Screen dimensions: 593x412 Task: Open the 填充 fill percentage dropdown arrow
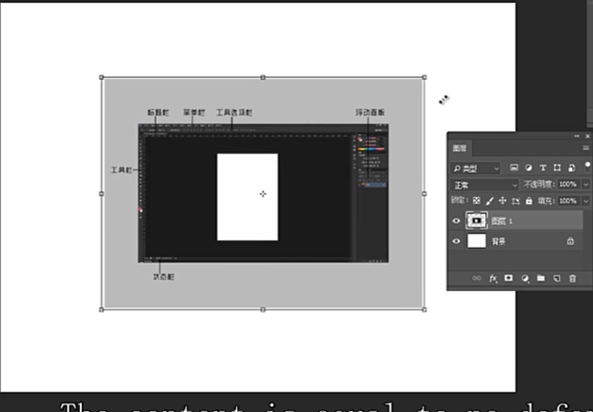(x=586, y=201)
